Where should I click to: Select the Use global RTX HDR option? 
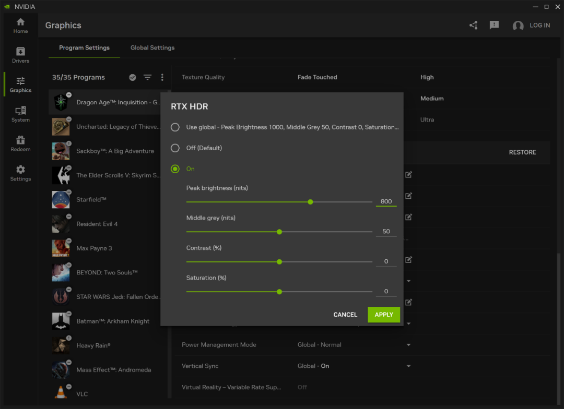(175, 127)
